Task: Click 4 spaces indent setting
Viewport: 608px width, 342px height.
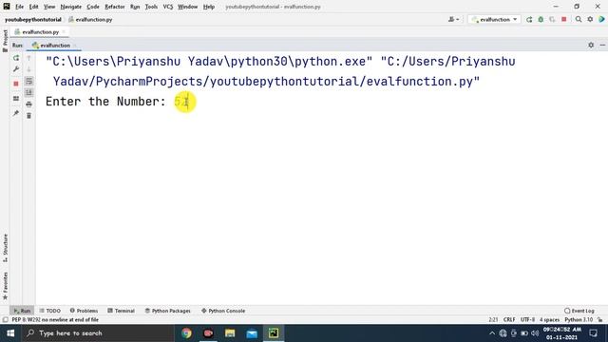Action: (549, 319)
